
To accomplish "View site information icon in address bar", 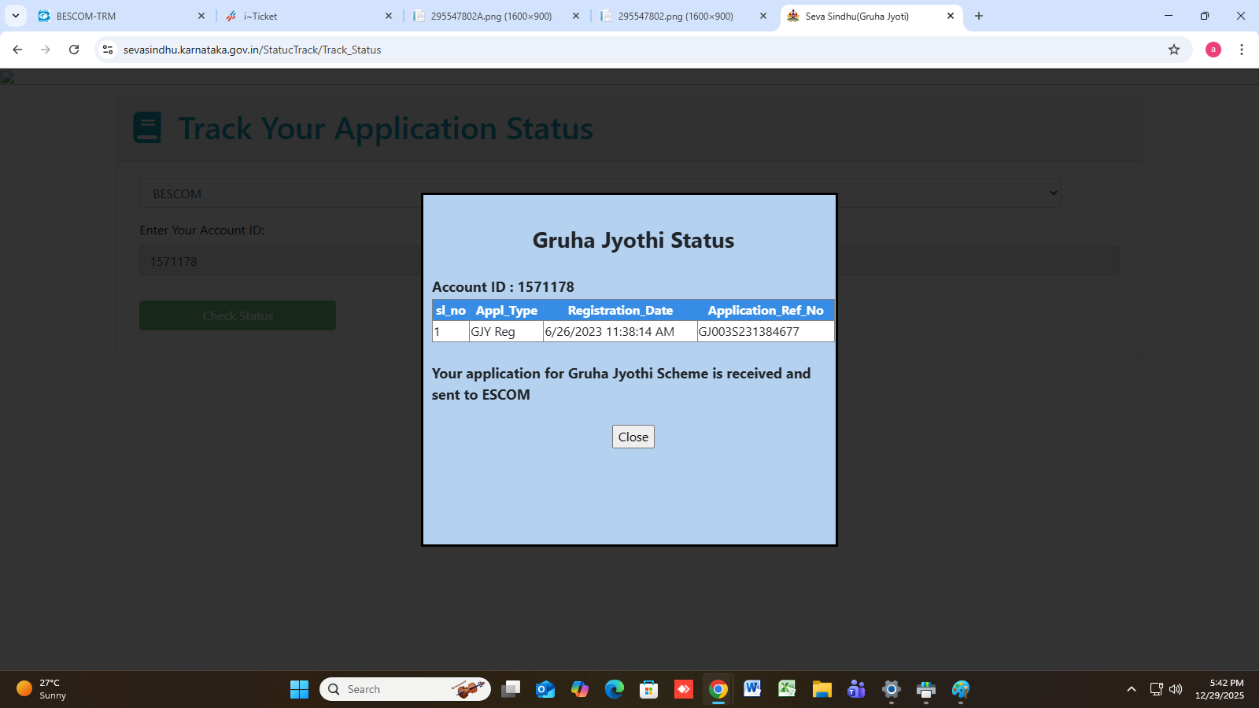I will [108, 50].
